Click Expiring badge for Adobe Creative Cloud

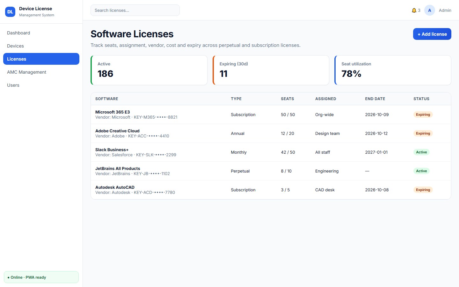click(x=423, y=133)
